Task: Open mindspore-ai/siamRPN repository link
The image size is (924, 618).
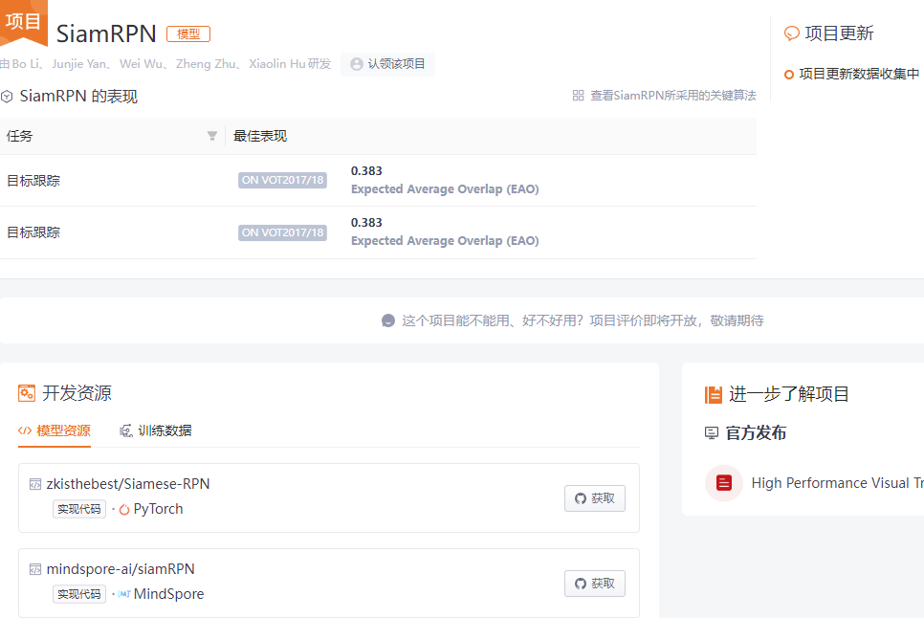Action: 121,569
